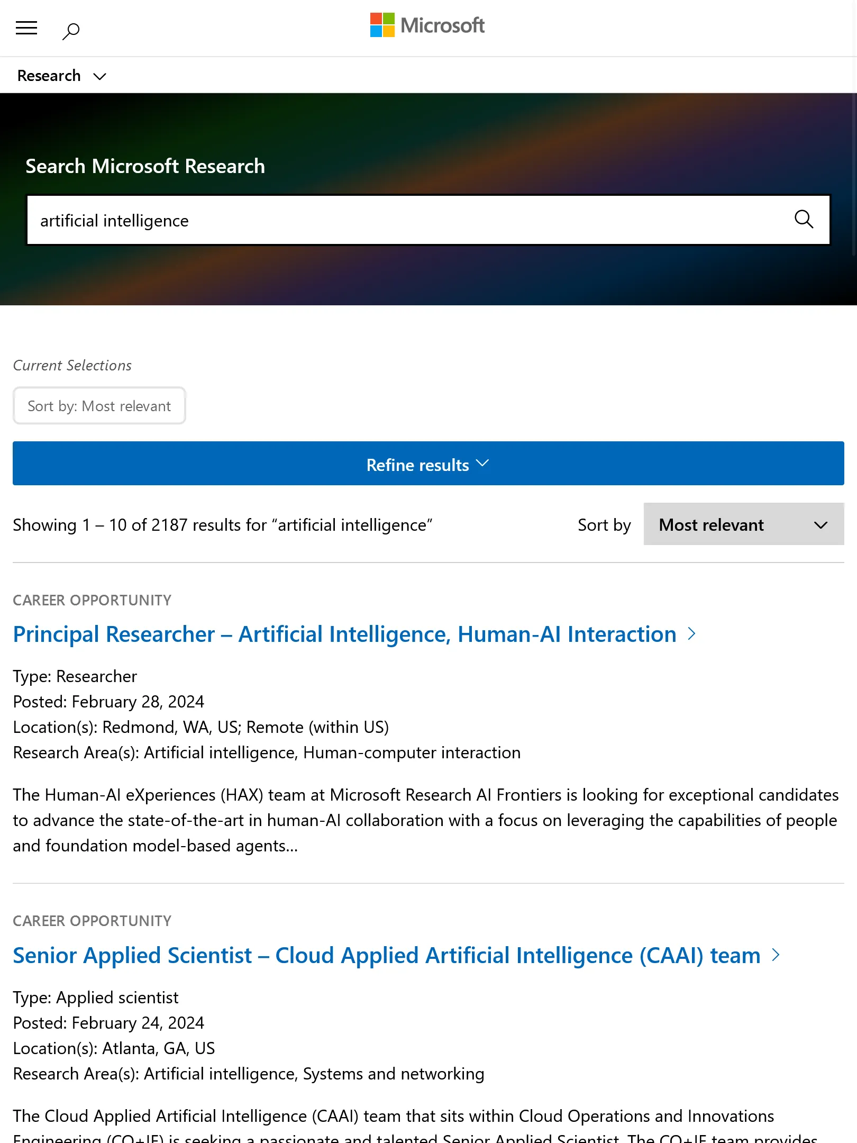Click the chevron on Refine results button
This screenshot has width=857, height=1143.
point(482,464)
